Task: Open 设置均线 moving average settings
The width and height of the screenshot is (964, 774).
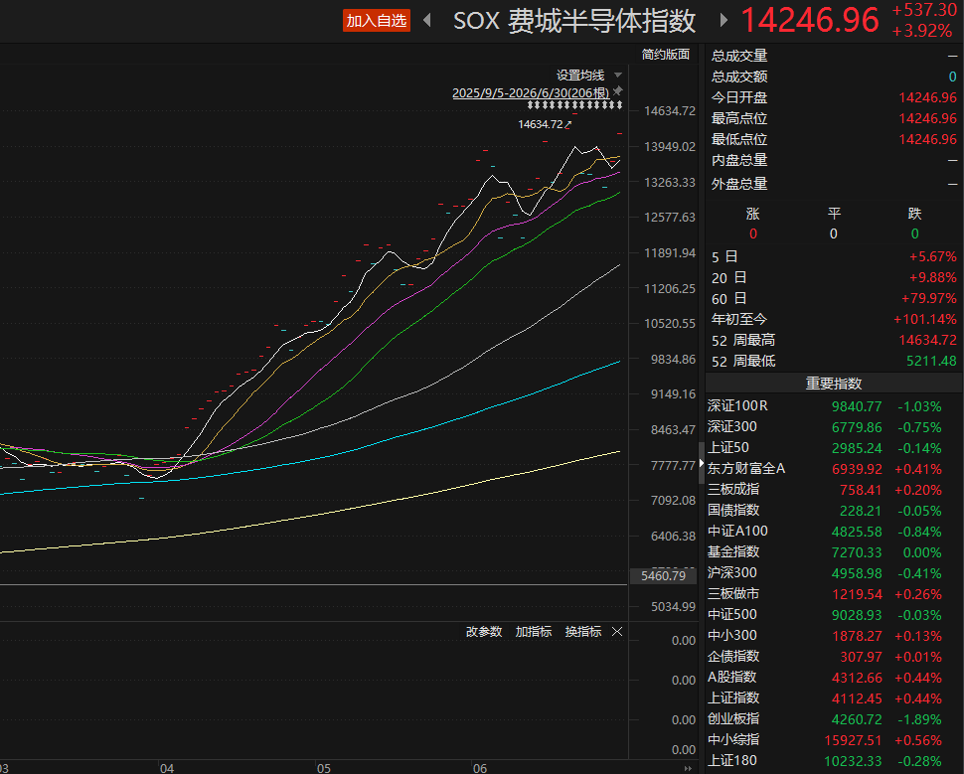Action: coord(580,75)
